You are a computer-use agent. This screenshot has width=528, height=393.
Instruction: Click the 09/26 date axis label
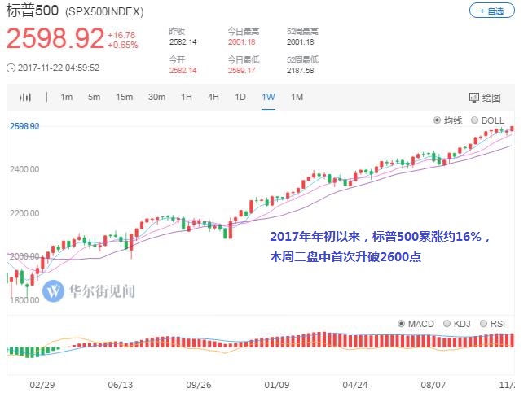pos(199,385)
